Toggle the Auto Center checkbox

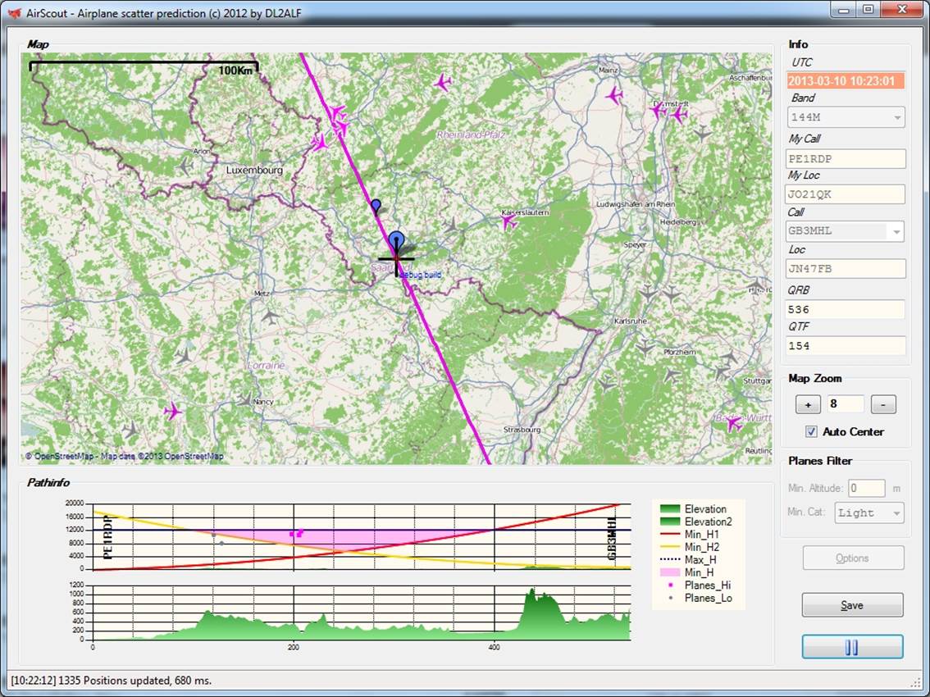[x=812, y=431]
